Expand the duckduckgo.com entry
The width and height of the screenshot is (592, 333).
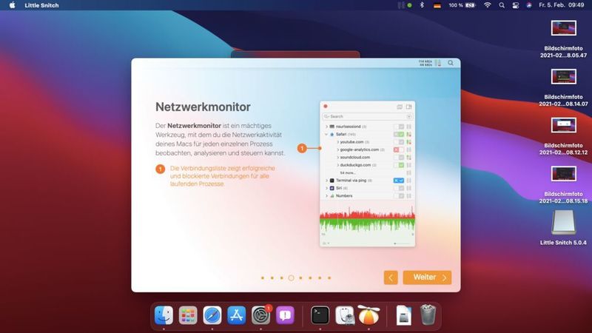click(x=337, y=165)
